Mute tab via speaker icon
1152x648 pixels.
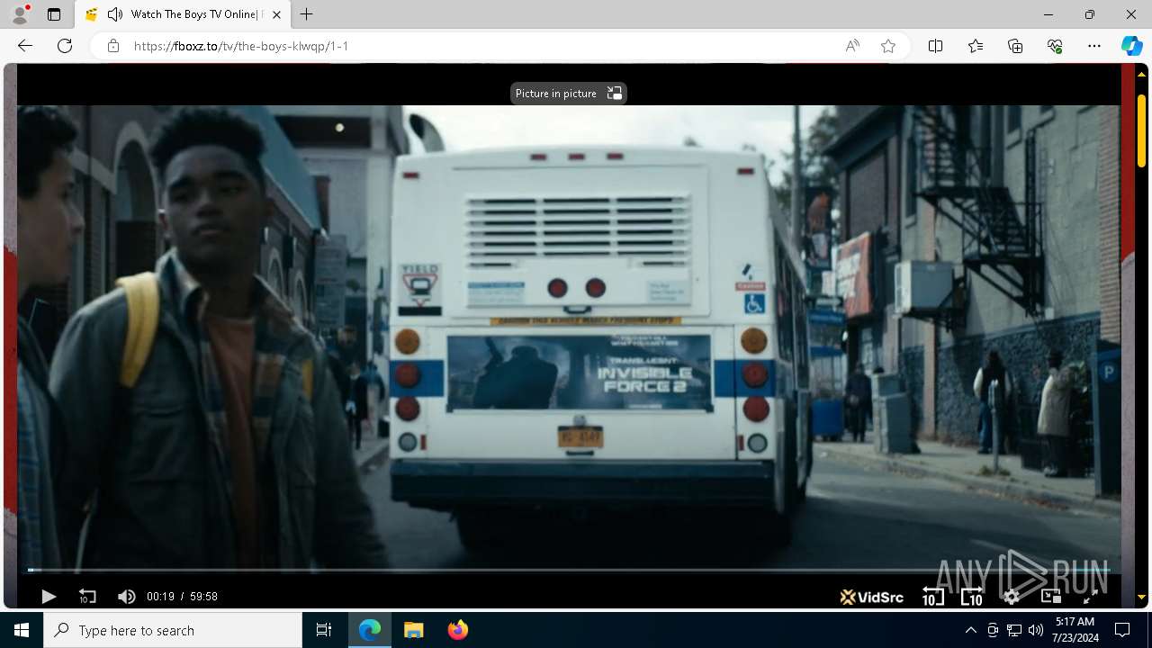(x=114, y=14)
